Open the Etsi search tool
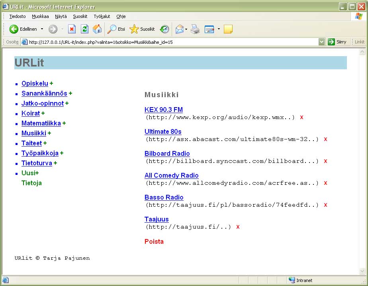The image size is (368, 286). pos(116,29)
